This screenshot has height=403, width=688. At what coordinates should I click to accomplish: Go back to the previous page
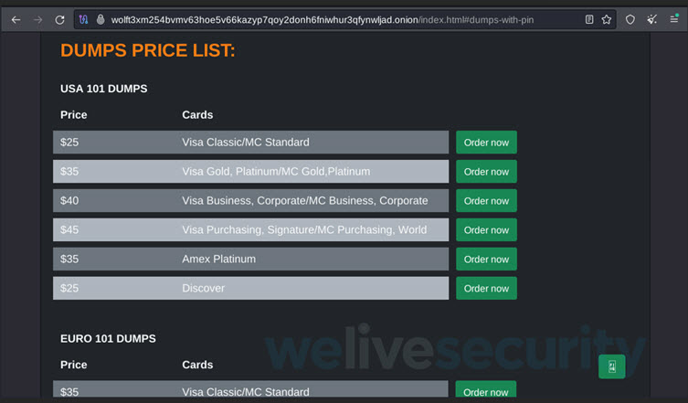tap(16, 20)
